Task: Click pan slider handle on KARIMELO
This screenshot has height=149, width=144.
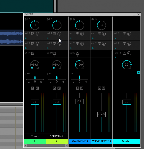Action: tap(57, 78)
